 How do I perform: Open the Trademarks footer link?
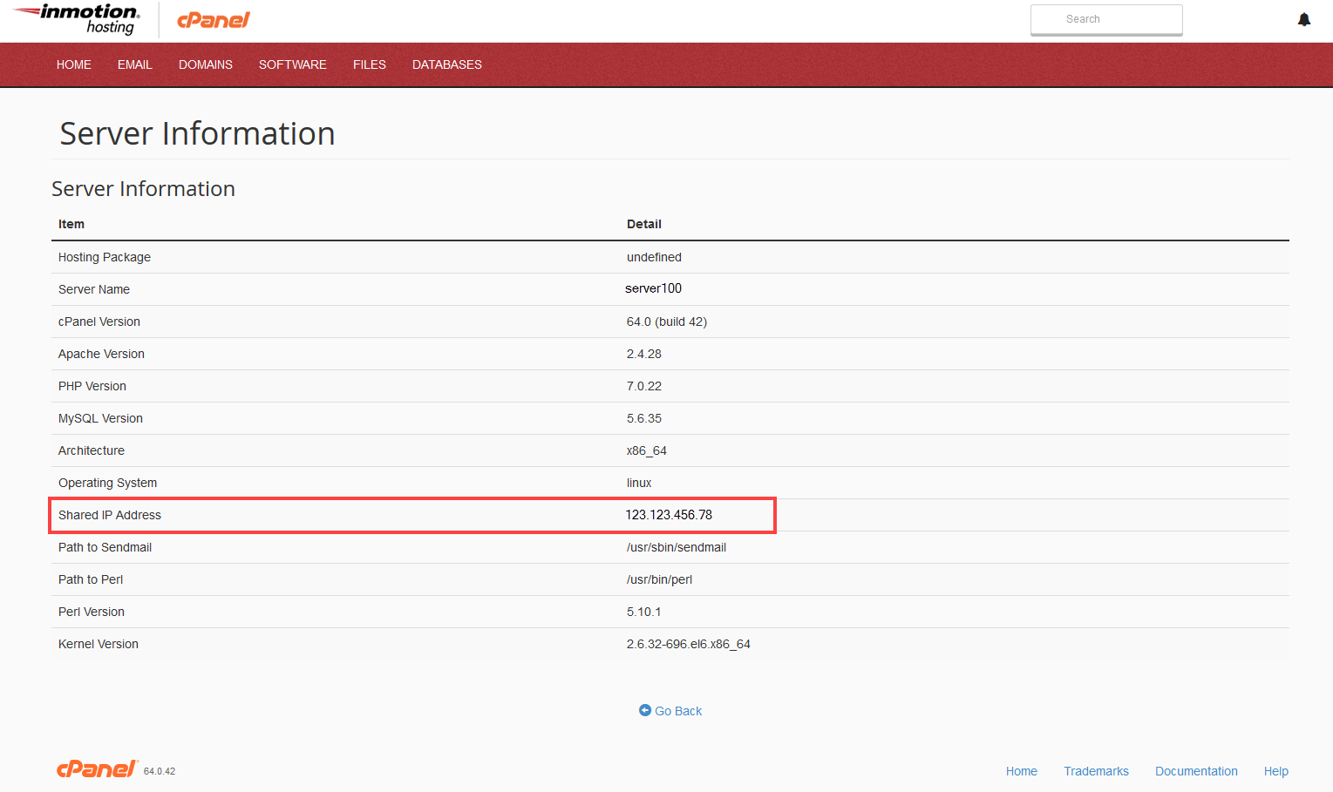coord(1096,771)
